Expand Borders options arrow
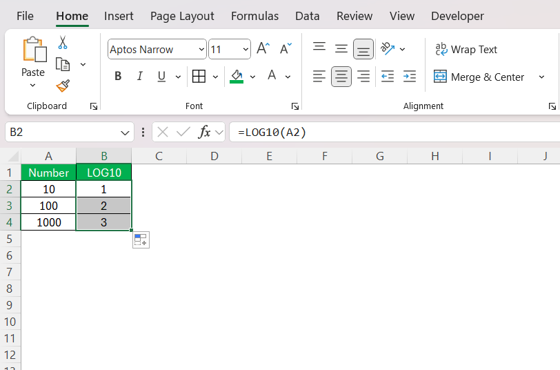560x370 pixels. pyautogui.click(x=215, y=77)
